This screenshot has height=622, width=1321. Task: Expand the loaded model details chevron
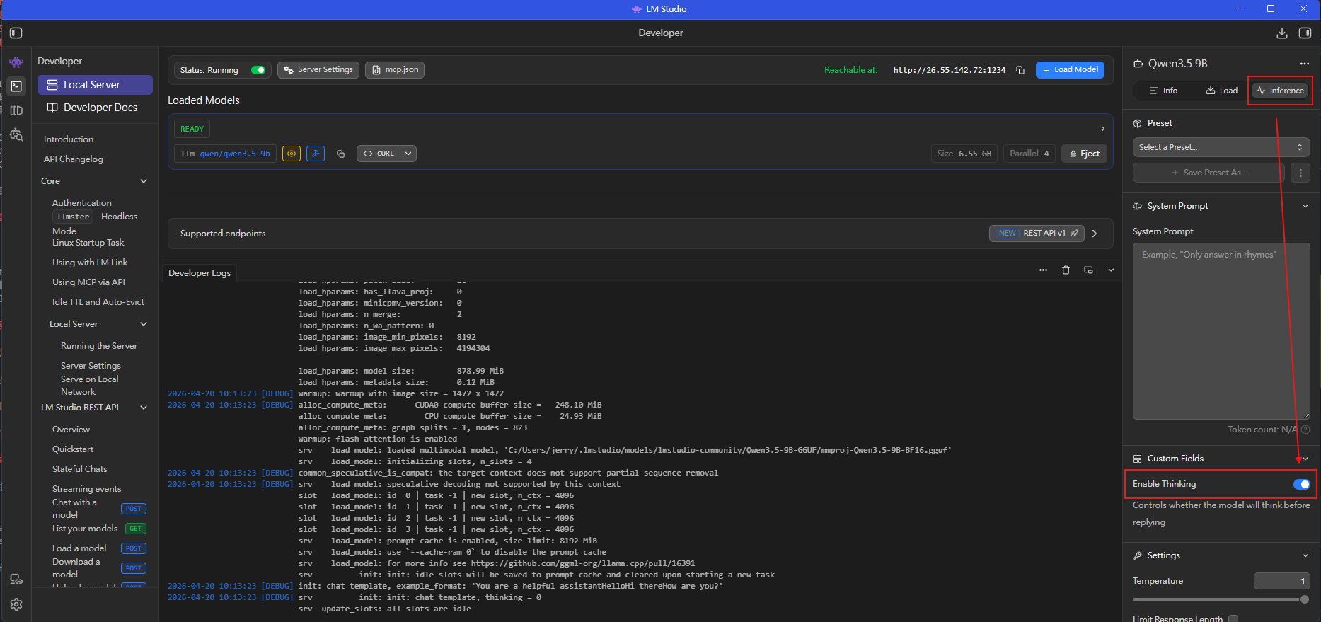pos(1102,129)
